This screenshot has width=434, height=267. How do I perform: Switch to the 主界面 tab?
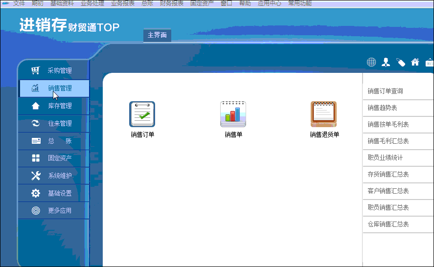(x=157, y=35)
